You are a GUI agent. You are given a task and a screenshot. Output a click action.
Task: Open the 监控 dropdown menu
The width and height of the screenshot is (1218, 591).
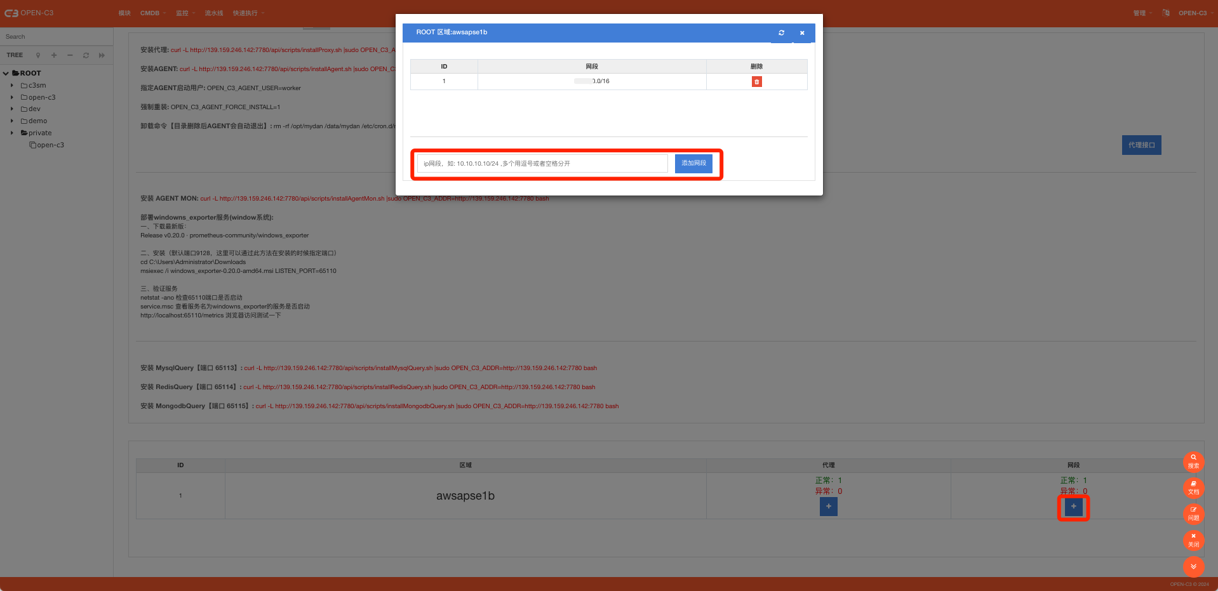click(185, 13)
